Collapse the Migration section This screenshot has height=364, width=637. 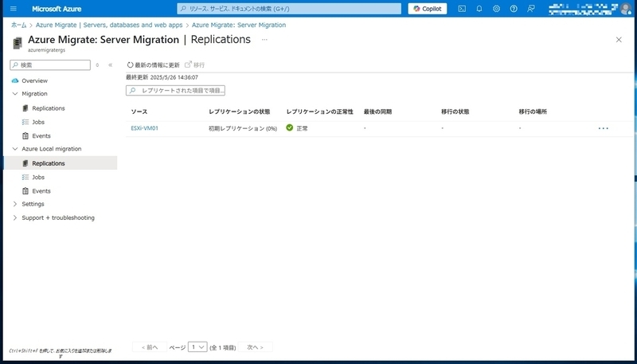click(x=15, y=93)
